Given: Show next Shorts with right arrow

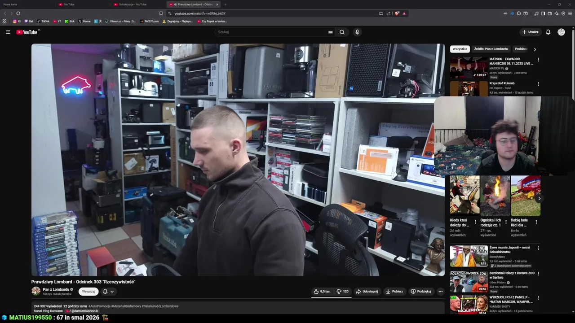Looking at the screenshot, I should click(540, 198).
